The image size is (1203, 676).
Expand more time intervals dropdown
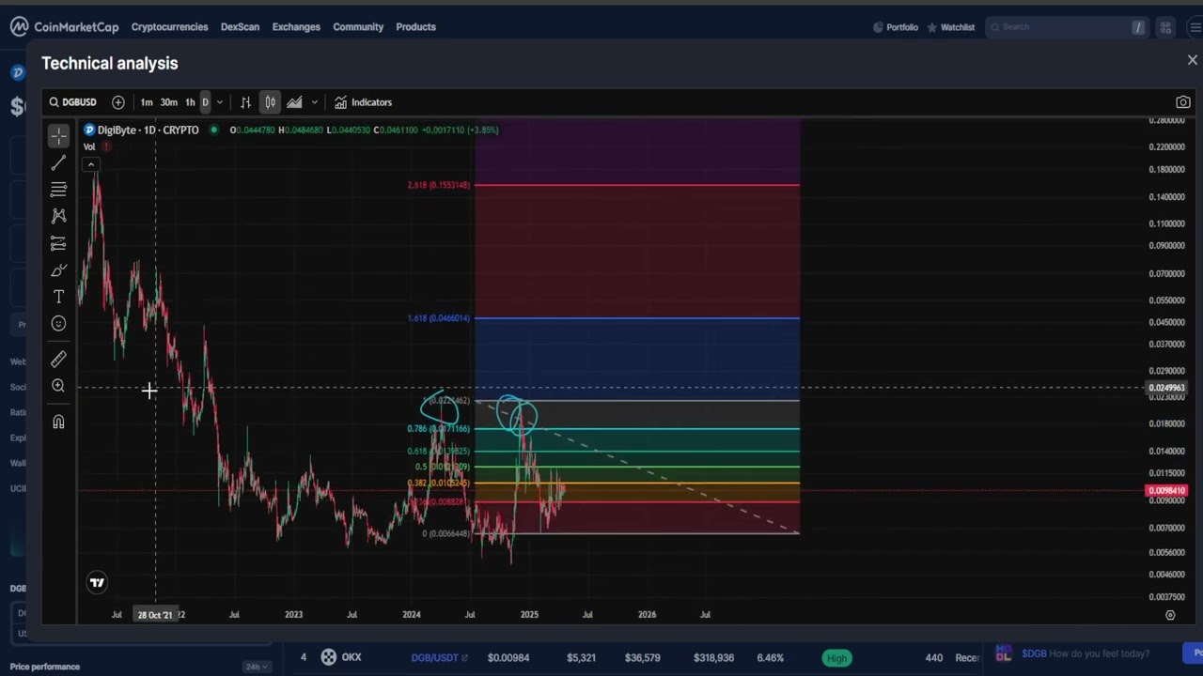click(219, 102)
